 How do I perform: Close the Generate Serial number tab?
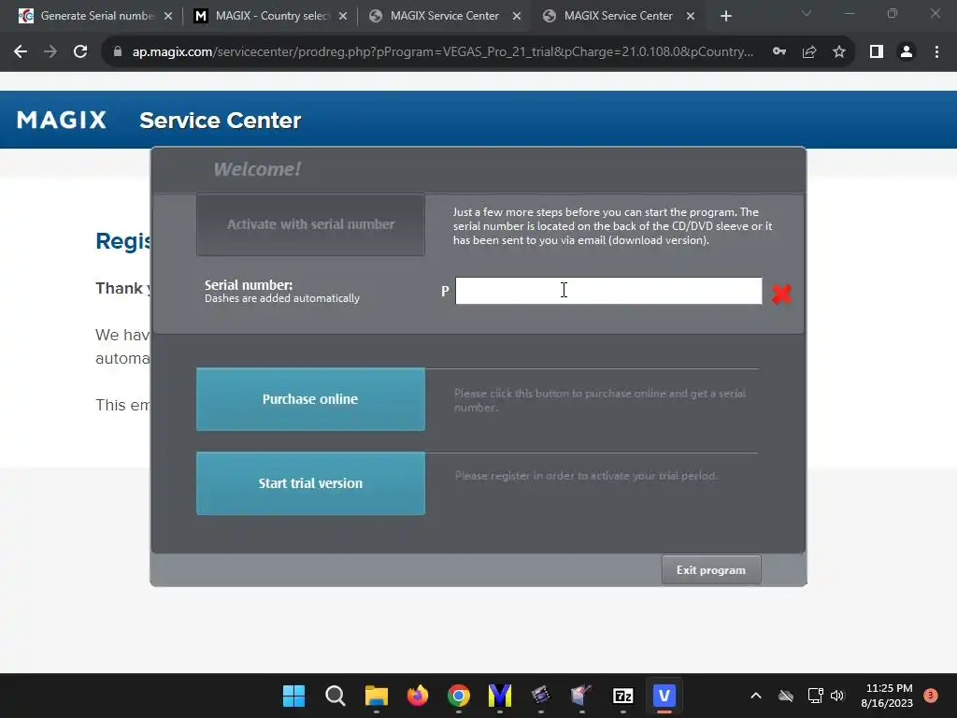click(168, 16)
